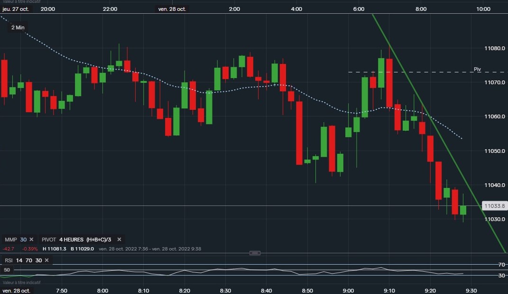Click the RSI 70 level label
This screenshot has width=508, height=294.
tap(501, 265)
